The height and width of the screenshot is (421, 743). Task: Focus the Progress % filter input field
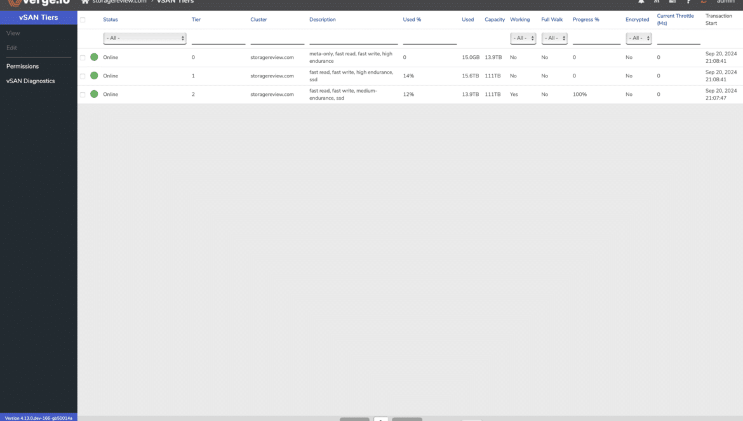point(596,38)
